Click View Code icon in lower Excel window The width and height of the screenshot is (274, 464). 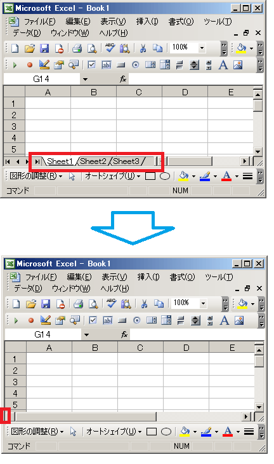click(75, 320)
